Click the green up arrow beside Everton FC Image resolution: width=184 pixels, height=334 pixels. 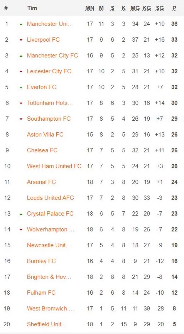21,88
